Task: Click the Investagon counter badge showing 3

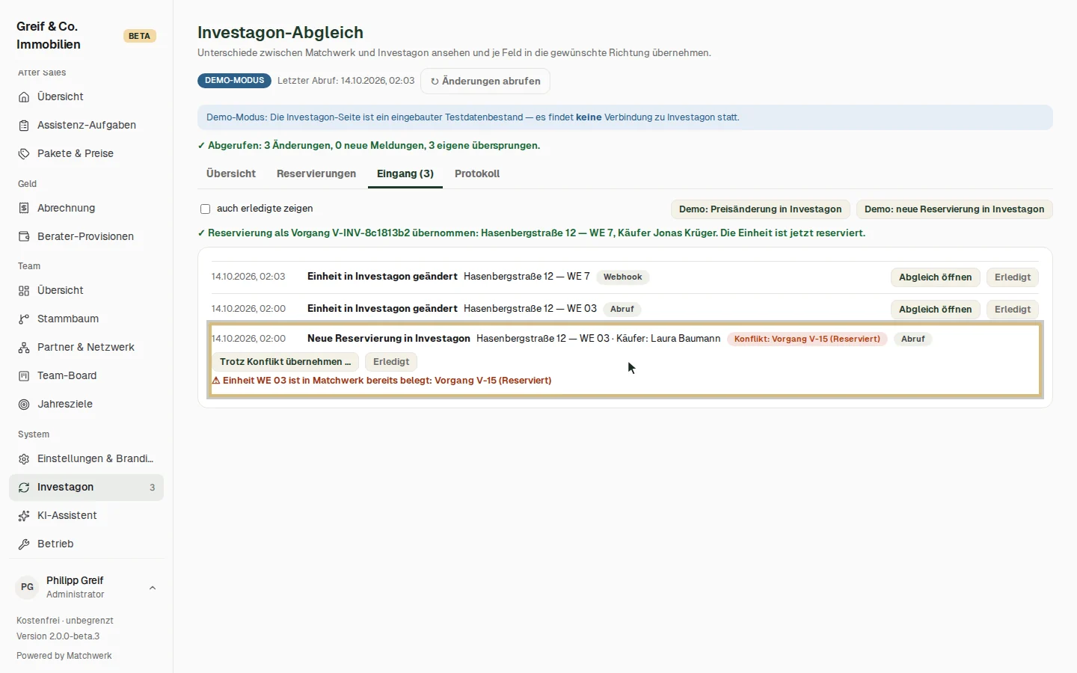Action: 153,488
